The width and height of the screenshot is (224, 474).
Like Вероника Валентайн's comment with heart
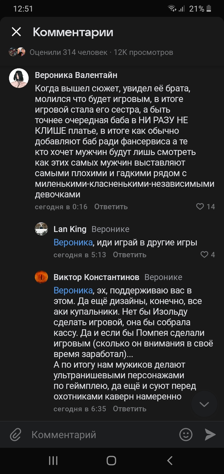pos(200,206)
